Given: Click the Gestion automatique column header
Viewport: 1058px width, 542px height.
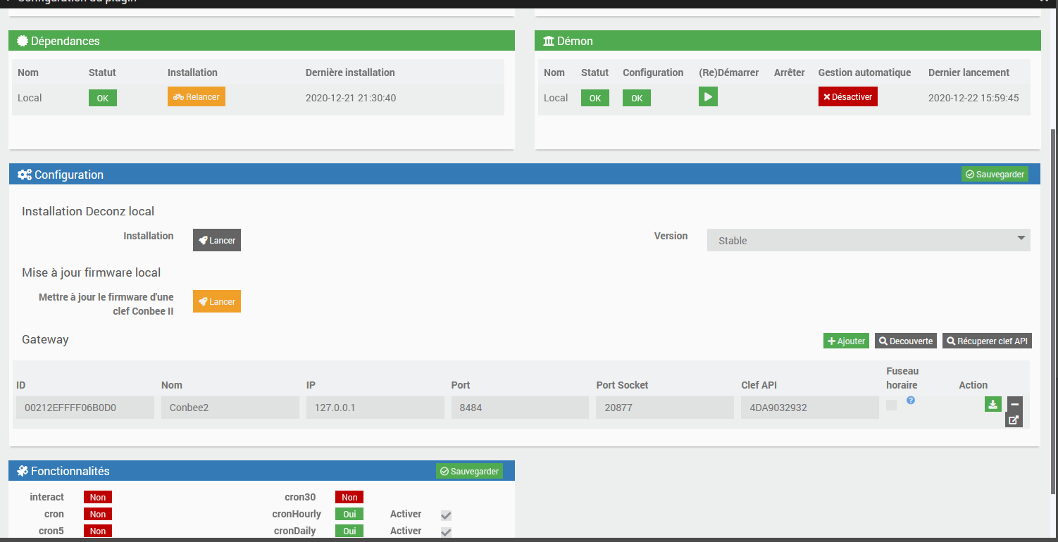Looking at the screenshot, I should (864, 73).
